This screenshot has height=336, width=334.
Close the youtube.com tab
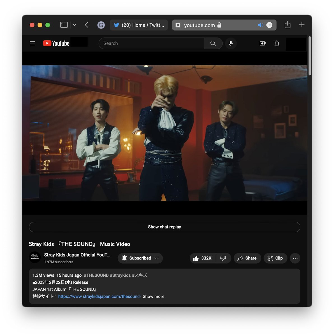(x=178, y=25)
